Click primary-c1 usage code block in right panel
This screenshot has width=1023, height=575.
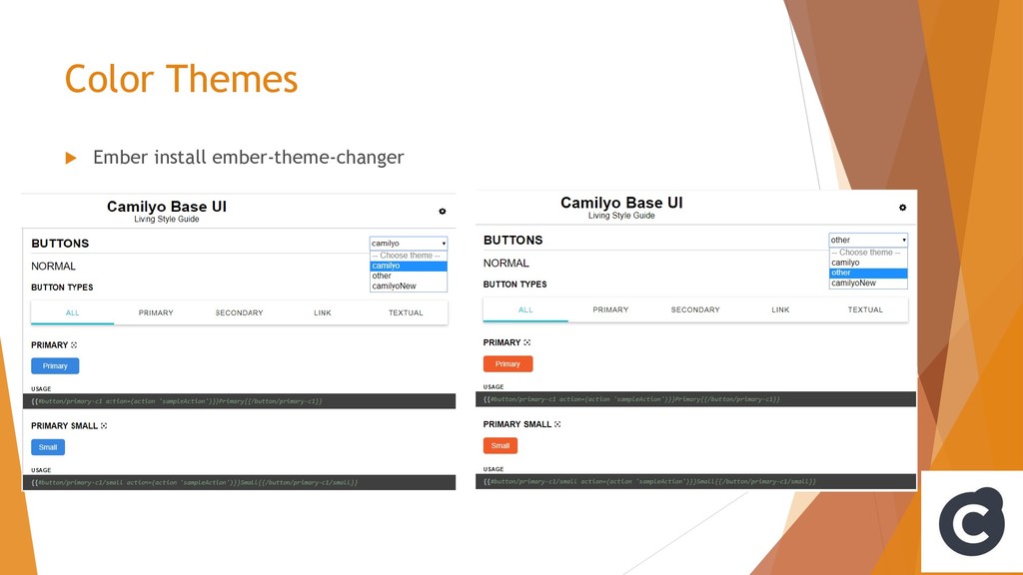(695, 399)
